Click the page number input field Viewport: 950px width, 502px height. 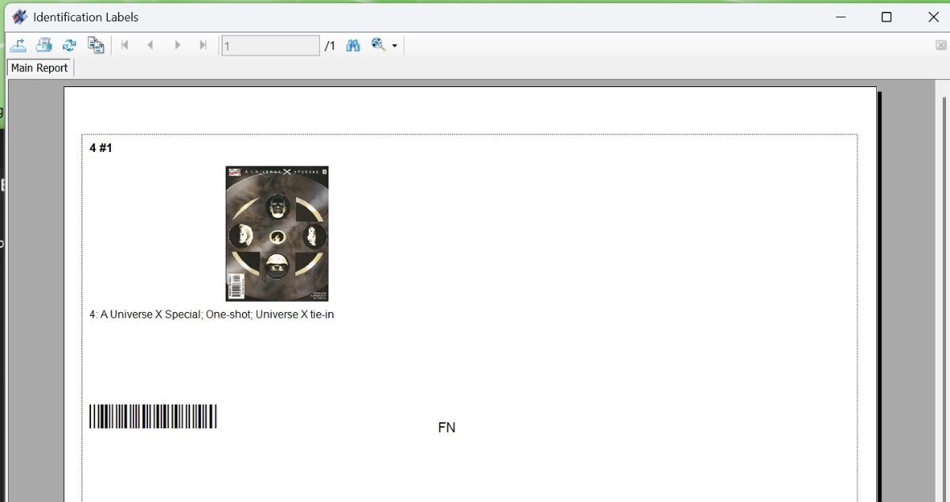click(x=271, y=46)
